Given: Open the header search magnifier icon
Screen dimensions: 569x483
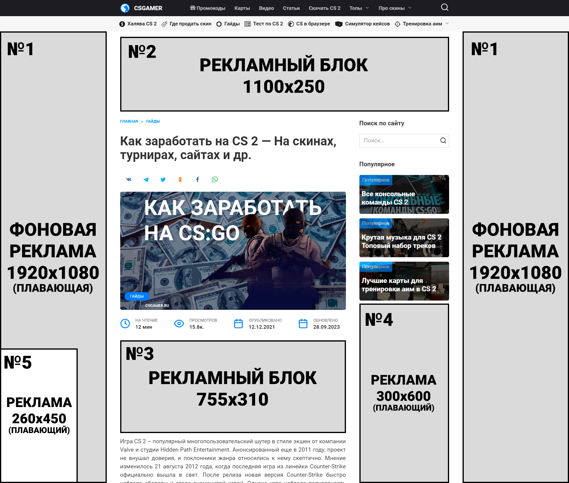Looking at the screenshot, I should click(445, 7).
